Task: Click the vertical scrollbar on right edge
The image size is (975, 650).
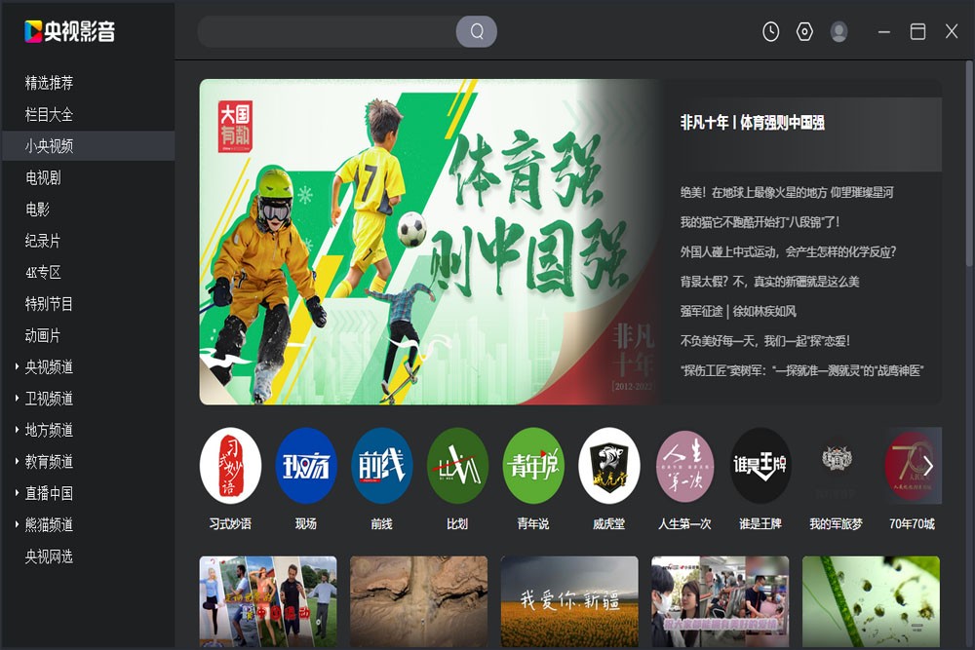Action: 969,164
